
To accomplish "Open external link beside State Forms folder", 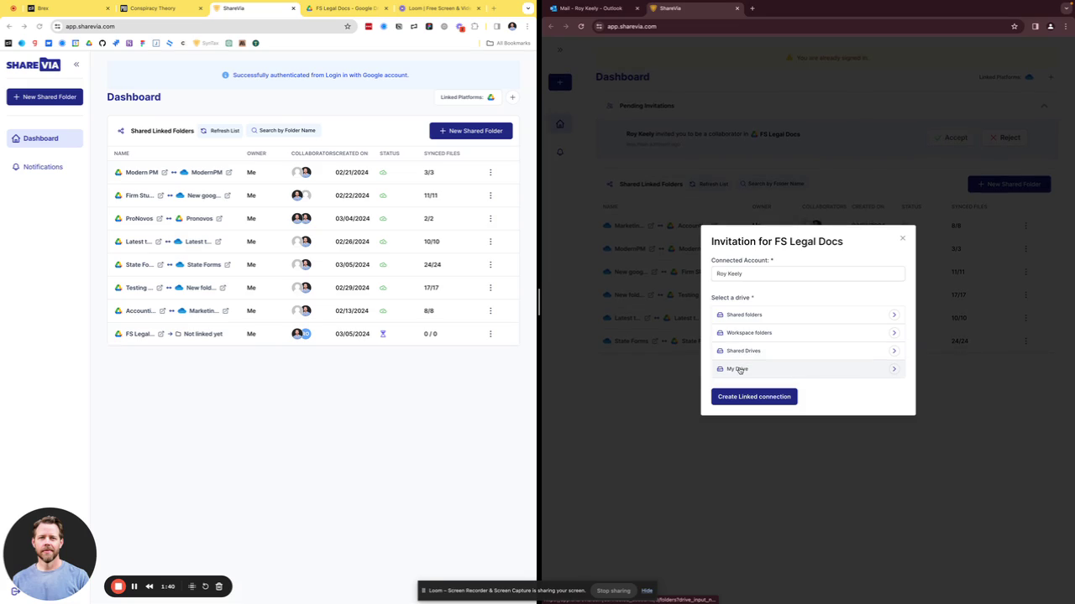I will click(228, 265).
